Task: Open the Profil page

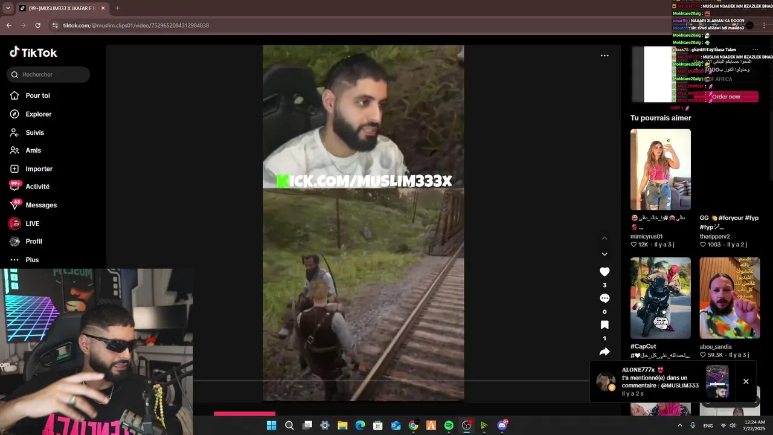Action: [34, 241]
